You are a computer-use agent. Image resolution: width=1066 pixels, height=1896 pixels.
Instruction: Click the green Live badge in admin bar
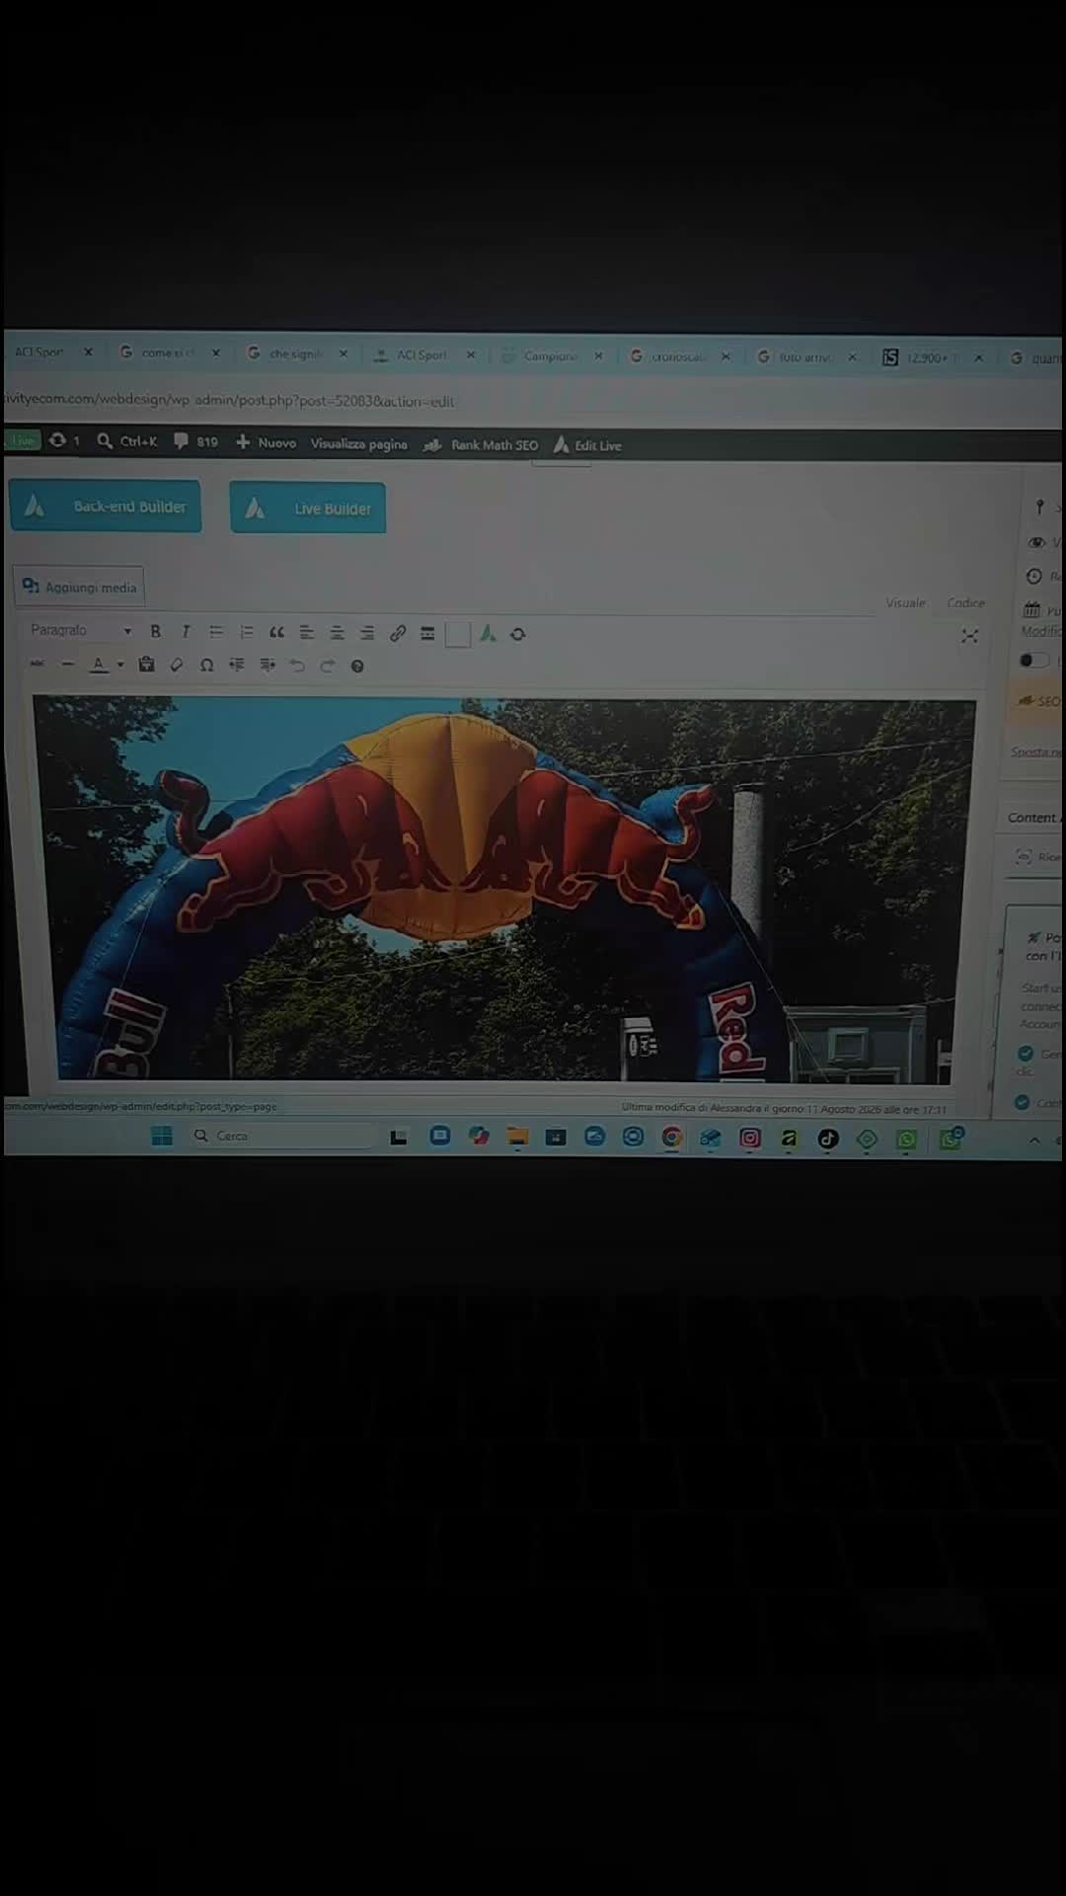click(x=22, y=439)
